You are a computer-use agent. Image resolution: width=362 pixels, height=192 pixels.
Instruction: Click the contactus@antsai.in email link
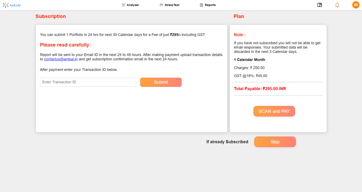coord(61,59)
